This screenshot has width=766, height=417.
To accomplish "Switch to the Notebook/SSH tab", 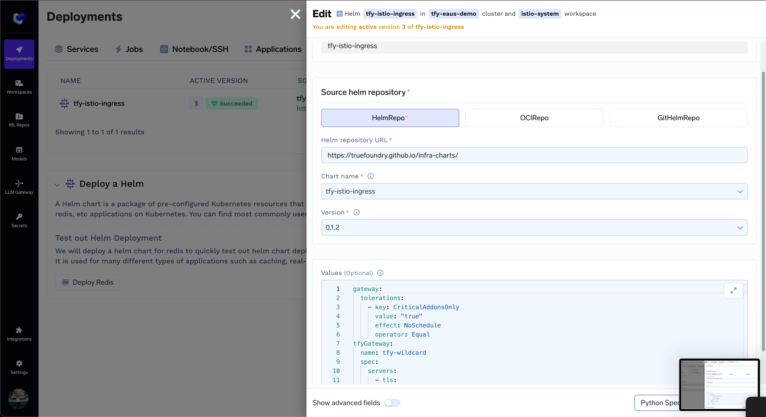I will coord(194,49).
